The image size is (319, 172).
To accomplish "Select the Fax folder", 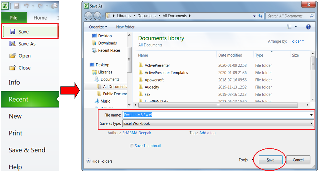I will pyautogui.click(x=147, y=94).
